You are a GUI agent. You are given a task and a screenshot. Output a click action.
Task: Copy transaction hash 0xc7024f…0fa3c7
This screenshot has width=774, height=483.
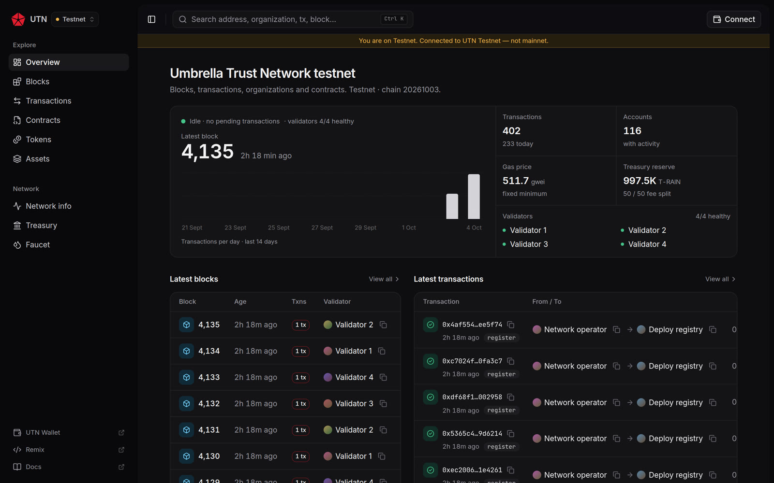(x=511, y=361)
